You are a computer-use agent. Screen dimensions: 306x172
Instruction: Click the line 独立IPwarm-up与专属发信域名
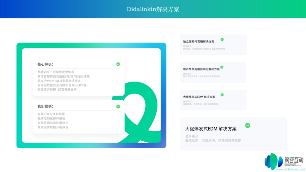click(x=59, y=81)
